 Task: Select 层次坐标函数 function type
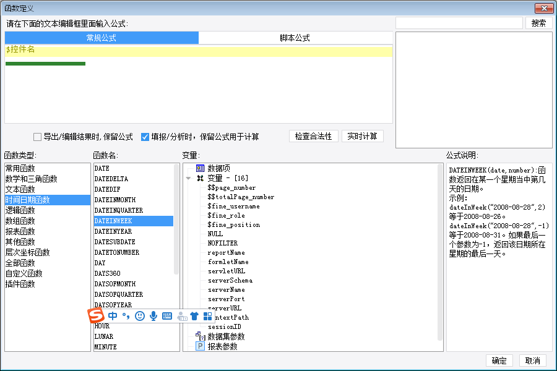coord(47,252)
